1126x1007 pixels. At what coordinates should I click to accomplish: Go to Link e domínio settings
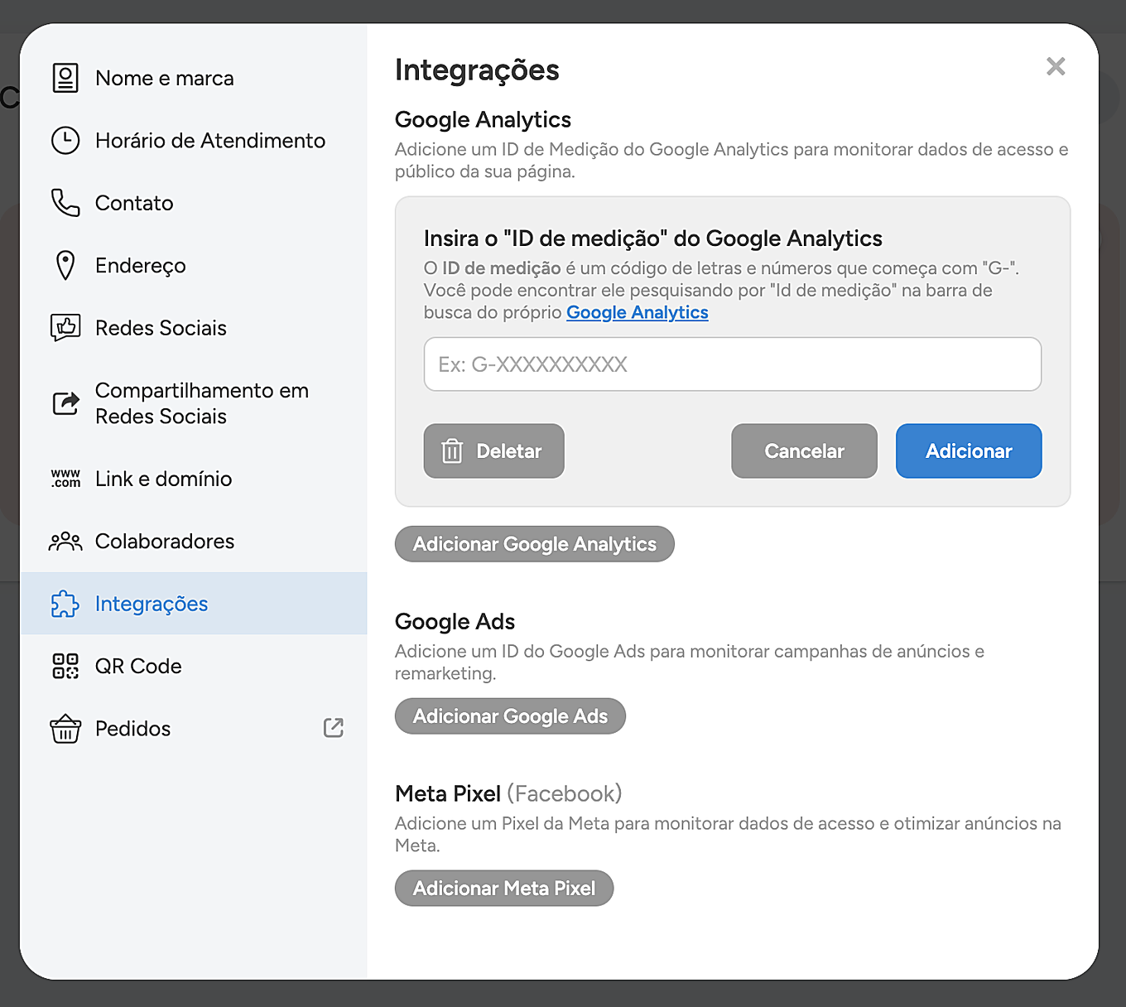[194, 479]
